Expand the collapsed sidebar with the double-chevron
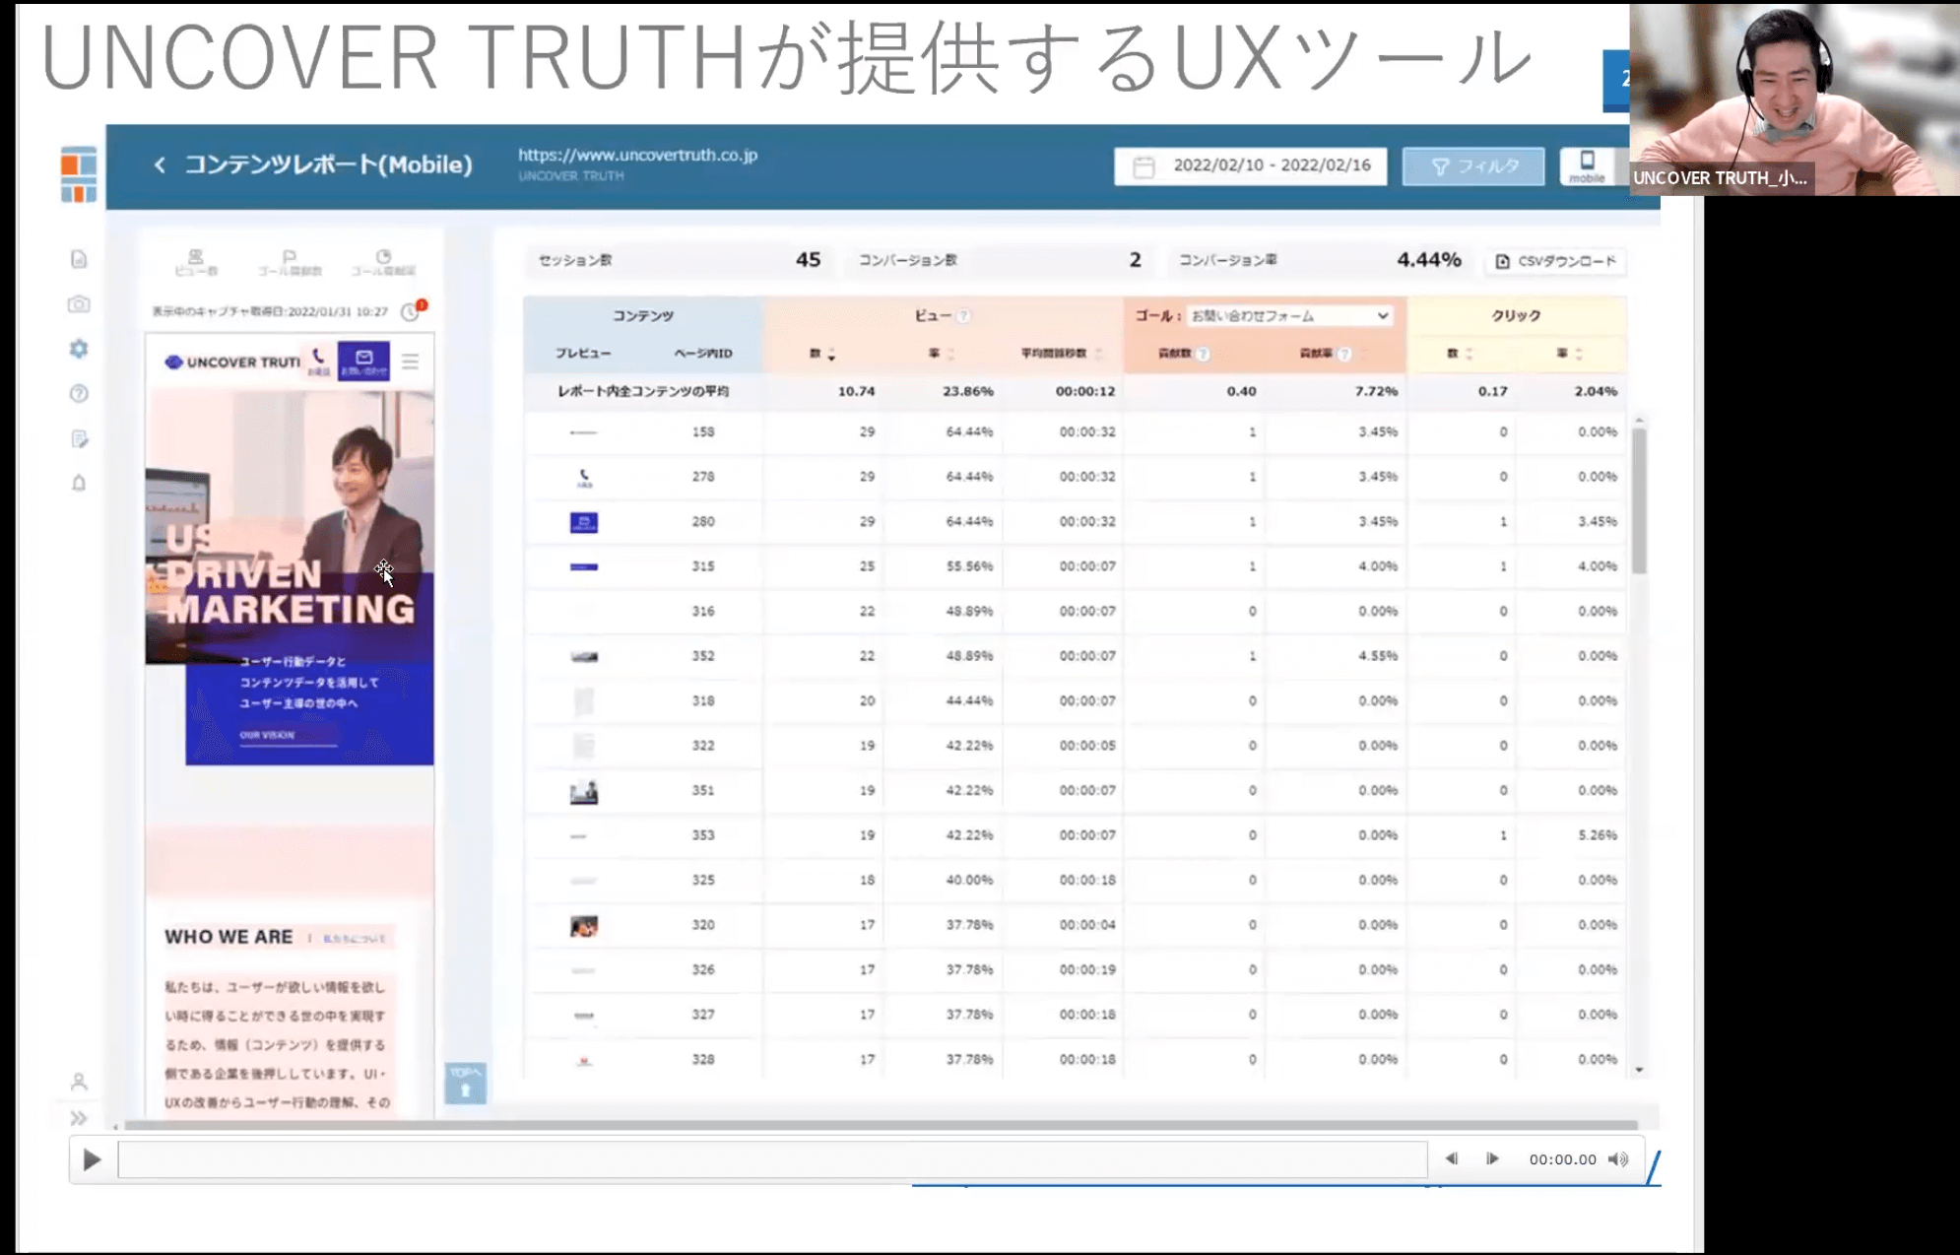 click(x=79, y=1118)
